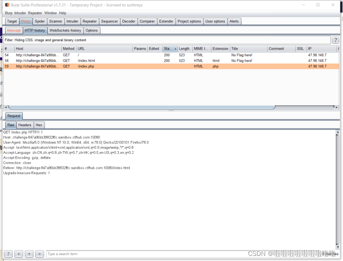Image resolution: width=343 pixels, height=261 pixels.
Task: Click the Referer header line in raw request
Action: tap(66, 168)
